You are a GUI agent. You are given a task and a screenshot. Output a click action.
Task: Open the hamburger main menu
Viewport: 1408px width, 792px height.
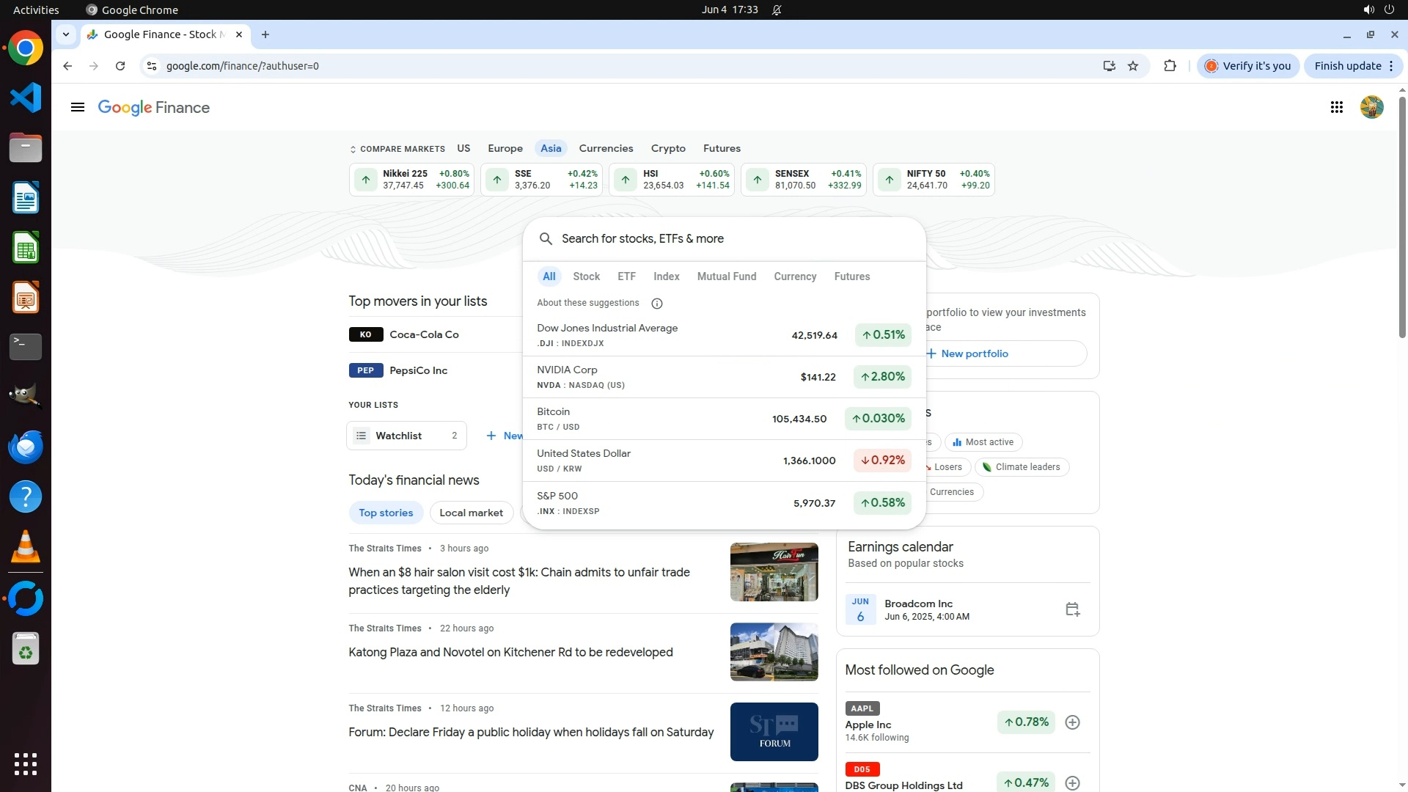coord(77,108)
